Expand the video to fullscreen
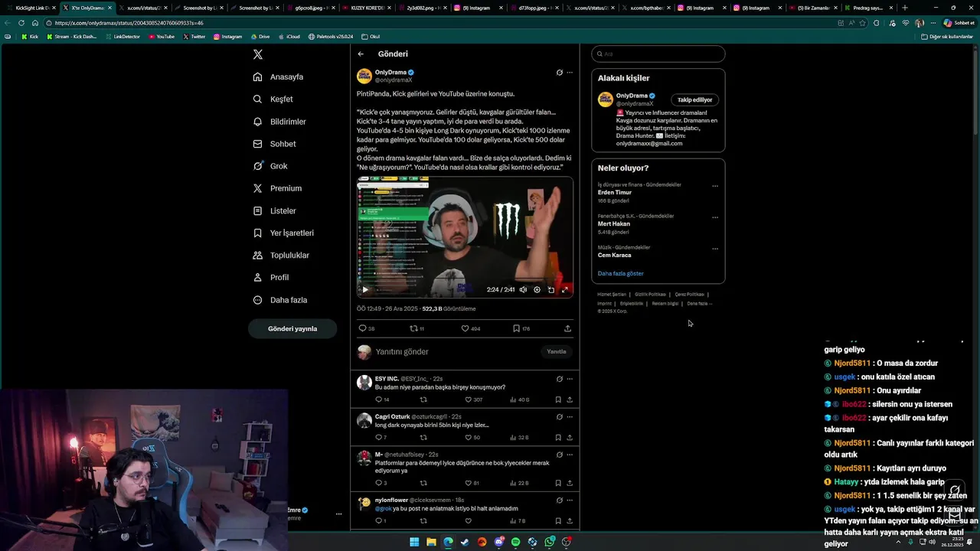This screenshot has width=980, height=551. (565, 289)
